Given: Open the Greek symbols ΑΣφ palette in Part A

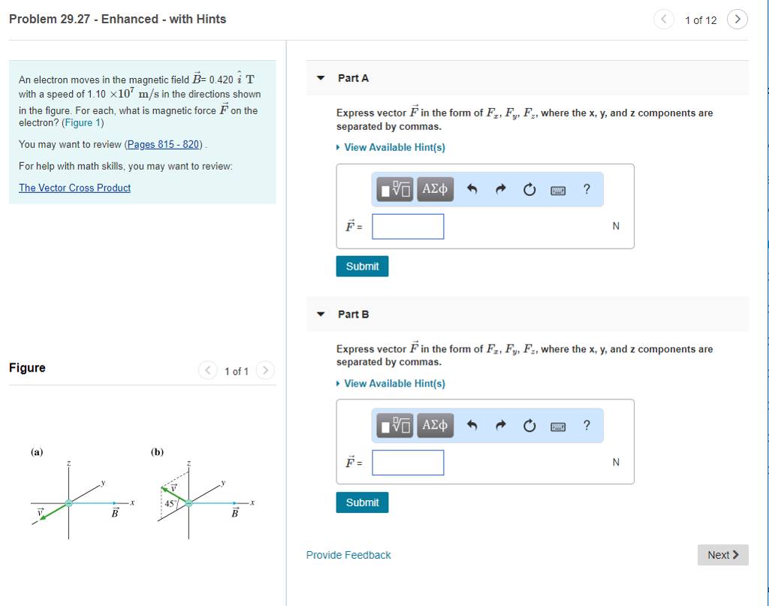Looking at the screenshot, I should pyautogui.click(x=434, y=189).
